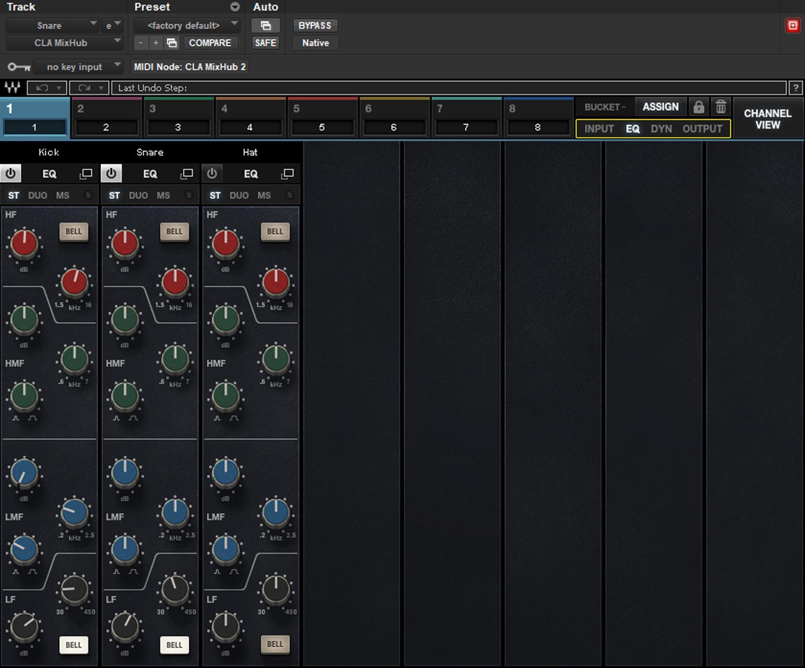This screenshot has height=668, width=805.
Task: Enable BELL mode on the Hat HF band
Action: point(275,231)
